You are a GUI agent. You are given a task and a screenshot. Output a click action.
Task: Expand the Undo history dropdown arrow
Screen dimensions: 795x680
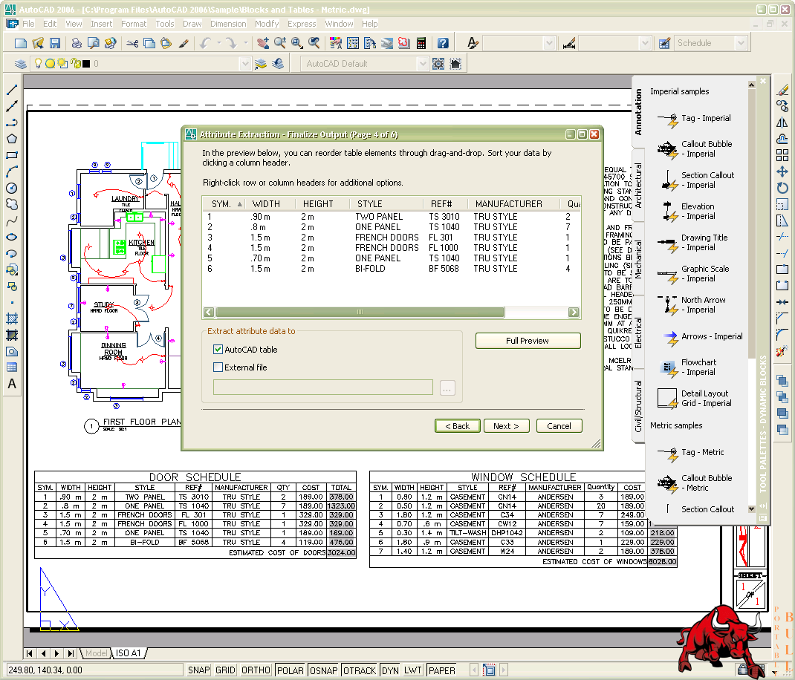point(219,43)
